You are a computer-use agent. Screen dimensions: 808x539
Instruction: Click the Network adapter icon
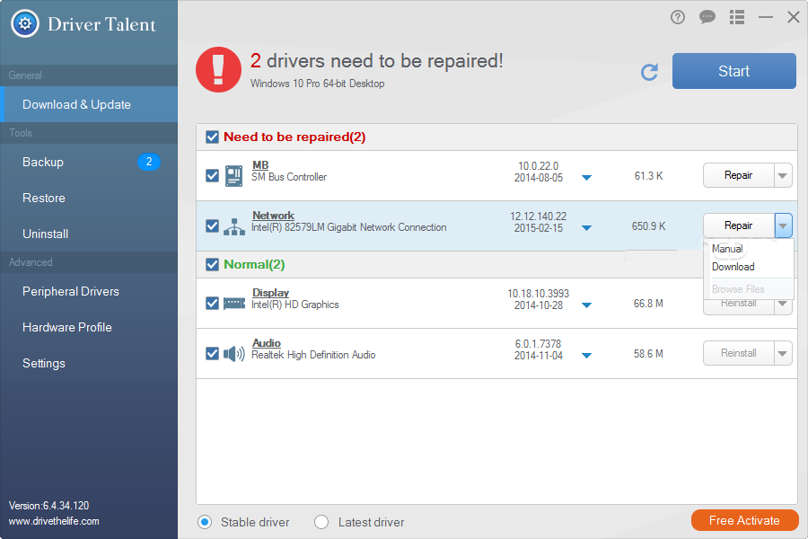[x=233, y=225]
